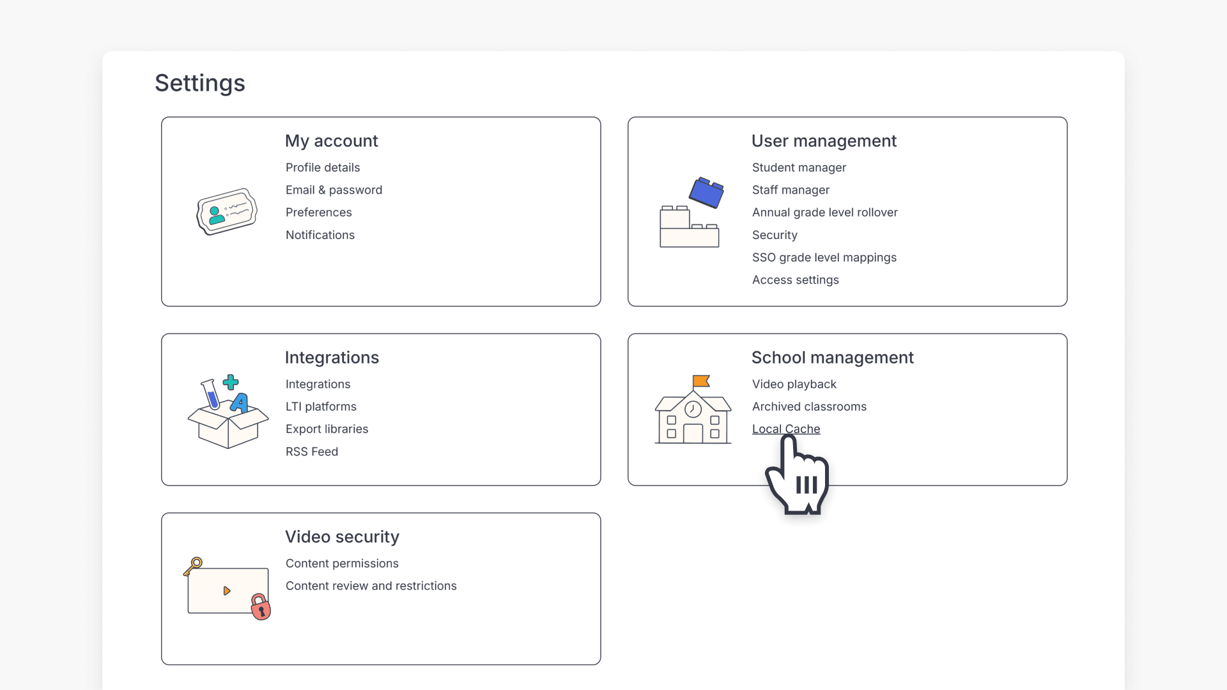Viewport: 1227px width, 690px height.
Task: Open Notifications preferences
Action: coord(320,234)
